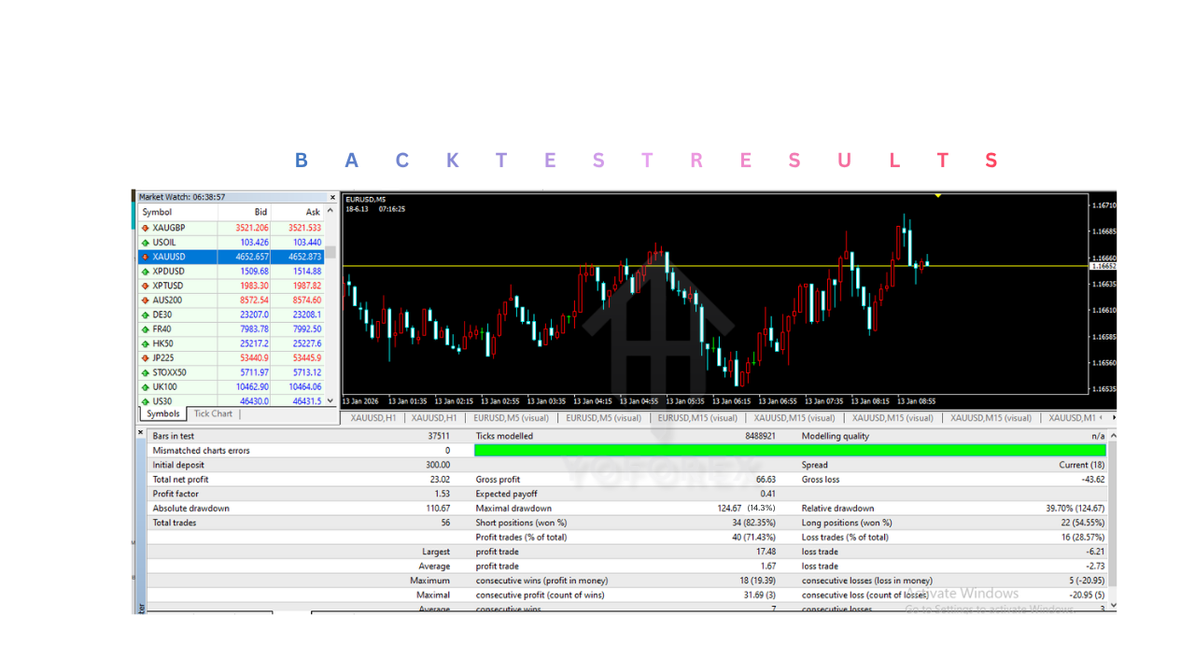Sort by the Bid column header
The image size is (1195, 672).
(260, 212)
